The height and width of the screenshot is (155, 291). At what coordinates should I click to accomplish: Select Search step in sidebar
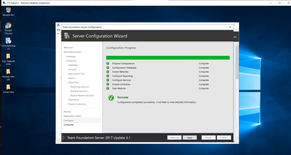click(71, 78)
